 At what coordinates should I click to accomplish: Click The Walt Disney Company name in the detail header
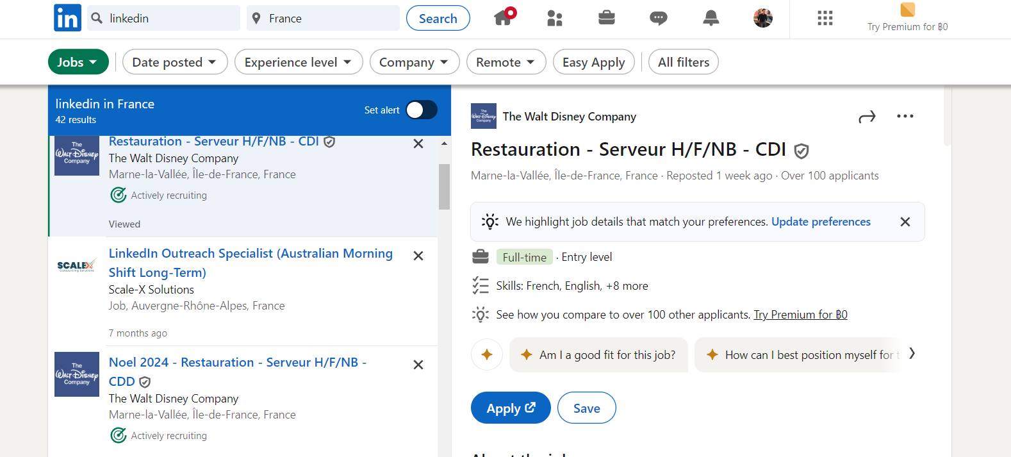(570, 116)
